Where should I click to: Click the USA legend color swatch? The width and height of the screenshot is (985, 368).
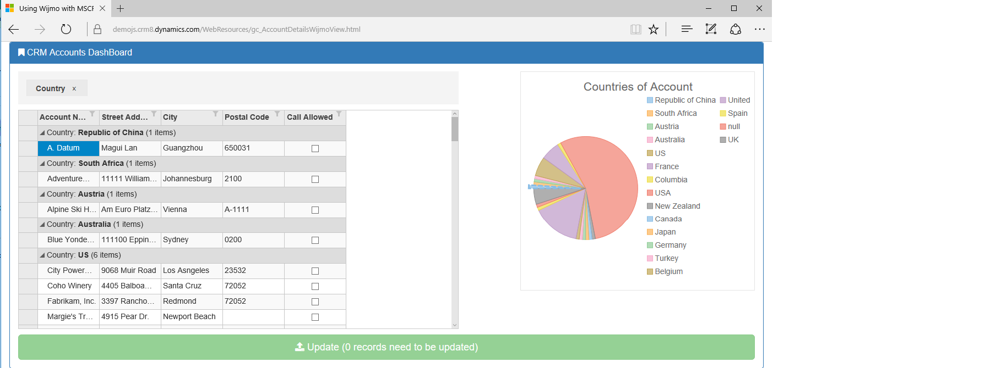click(650, 193)
